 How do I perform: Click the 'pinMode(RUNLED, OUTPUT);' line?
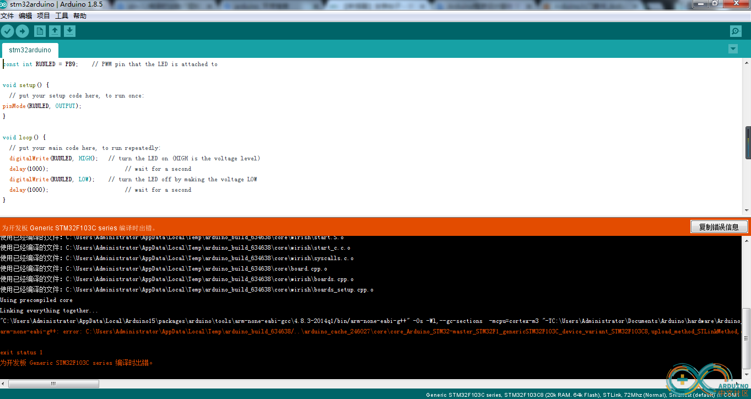[42, 106]
